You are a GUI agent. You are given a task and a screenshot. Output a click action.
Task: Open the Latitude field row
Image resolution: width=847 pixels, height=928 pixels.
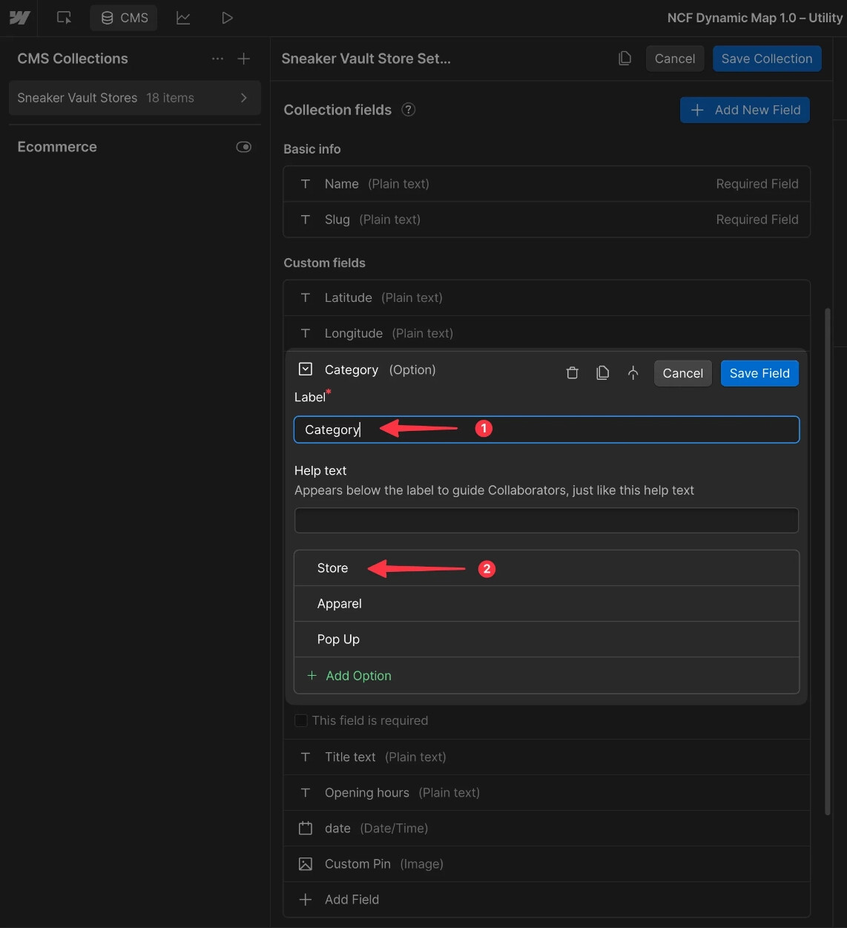(547, 297)
